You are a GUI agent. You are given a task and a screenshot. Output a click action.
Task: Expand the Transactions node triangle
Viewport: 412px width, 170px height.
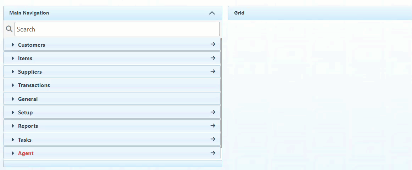coord(13,85)
